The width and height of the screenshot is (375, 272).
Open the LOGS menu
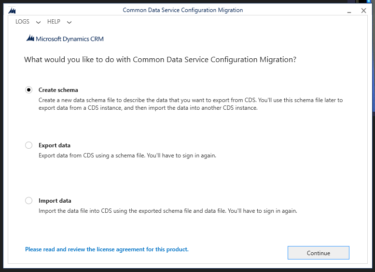(23, 22)
